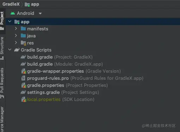Click the settings.gradle elephant icon
The width and height of the screenshot is (180, 132).
pos(23,92)
